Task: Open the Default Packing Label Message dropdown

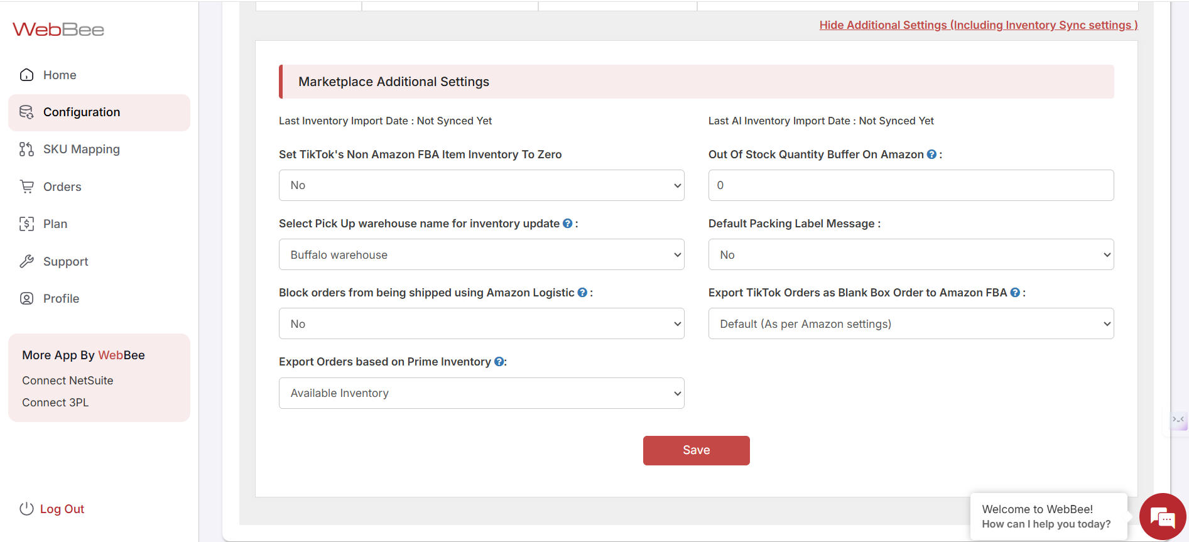Action: (911, 254)
